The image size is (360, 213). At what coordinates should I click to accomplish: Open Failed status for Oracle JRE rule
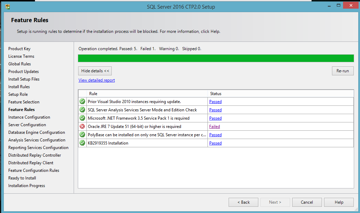214,126
